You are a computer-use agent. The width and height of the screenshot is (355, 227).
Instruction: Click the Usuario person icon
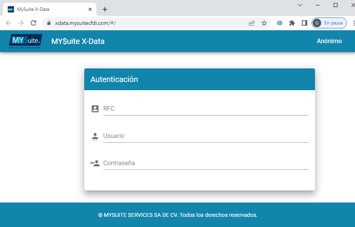click(95, 136)
